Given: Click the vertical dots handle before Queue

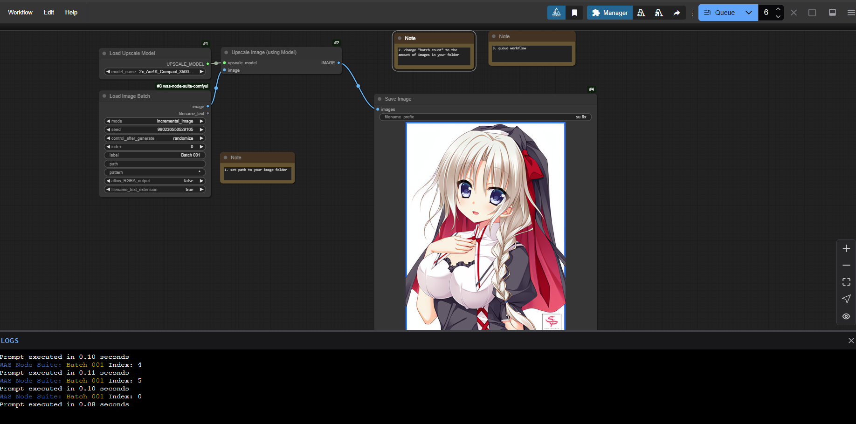Looking at the screenshot, I should click(692, 13).
